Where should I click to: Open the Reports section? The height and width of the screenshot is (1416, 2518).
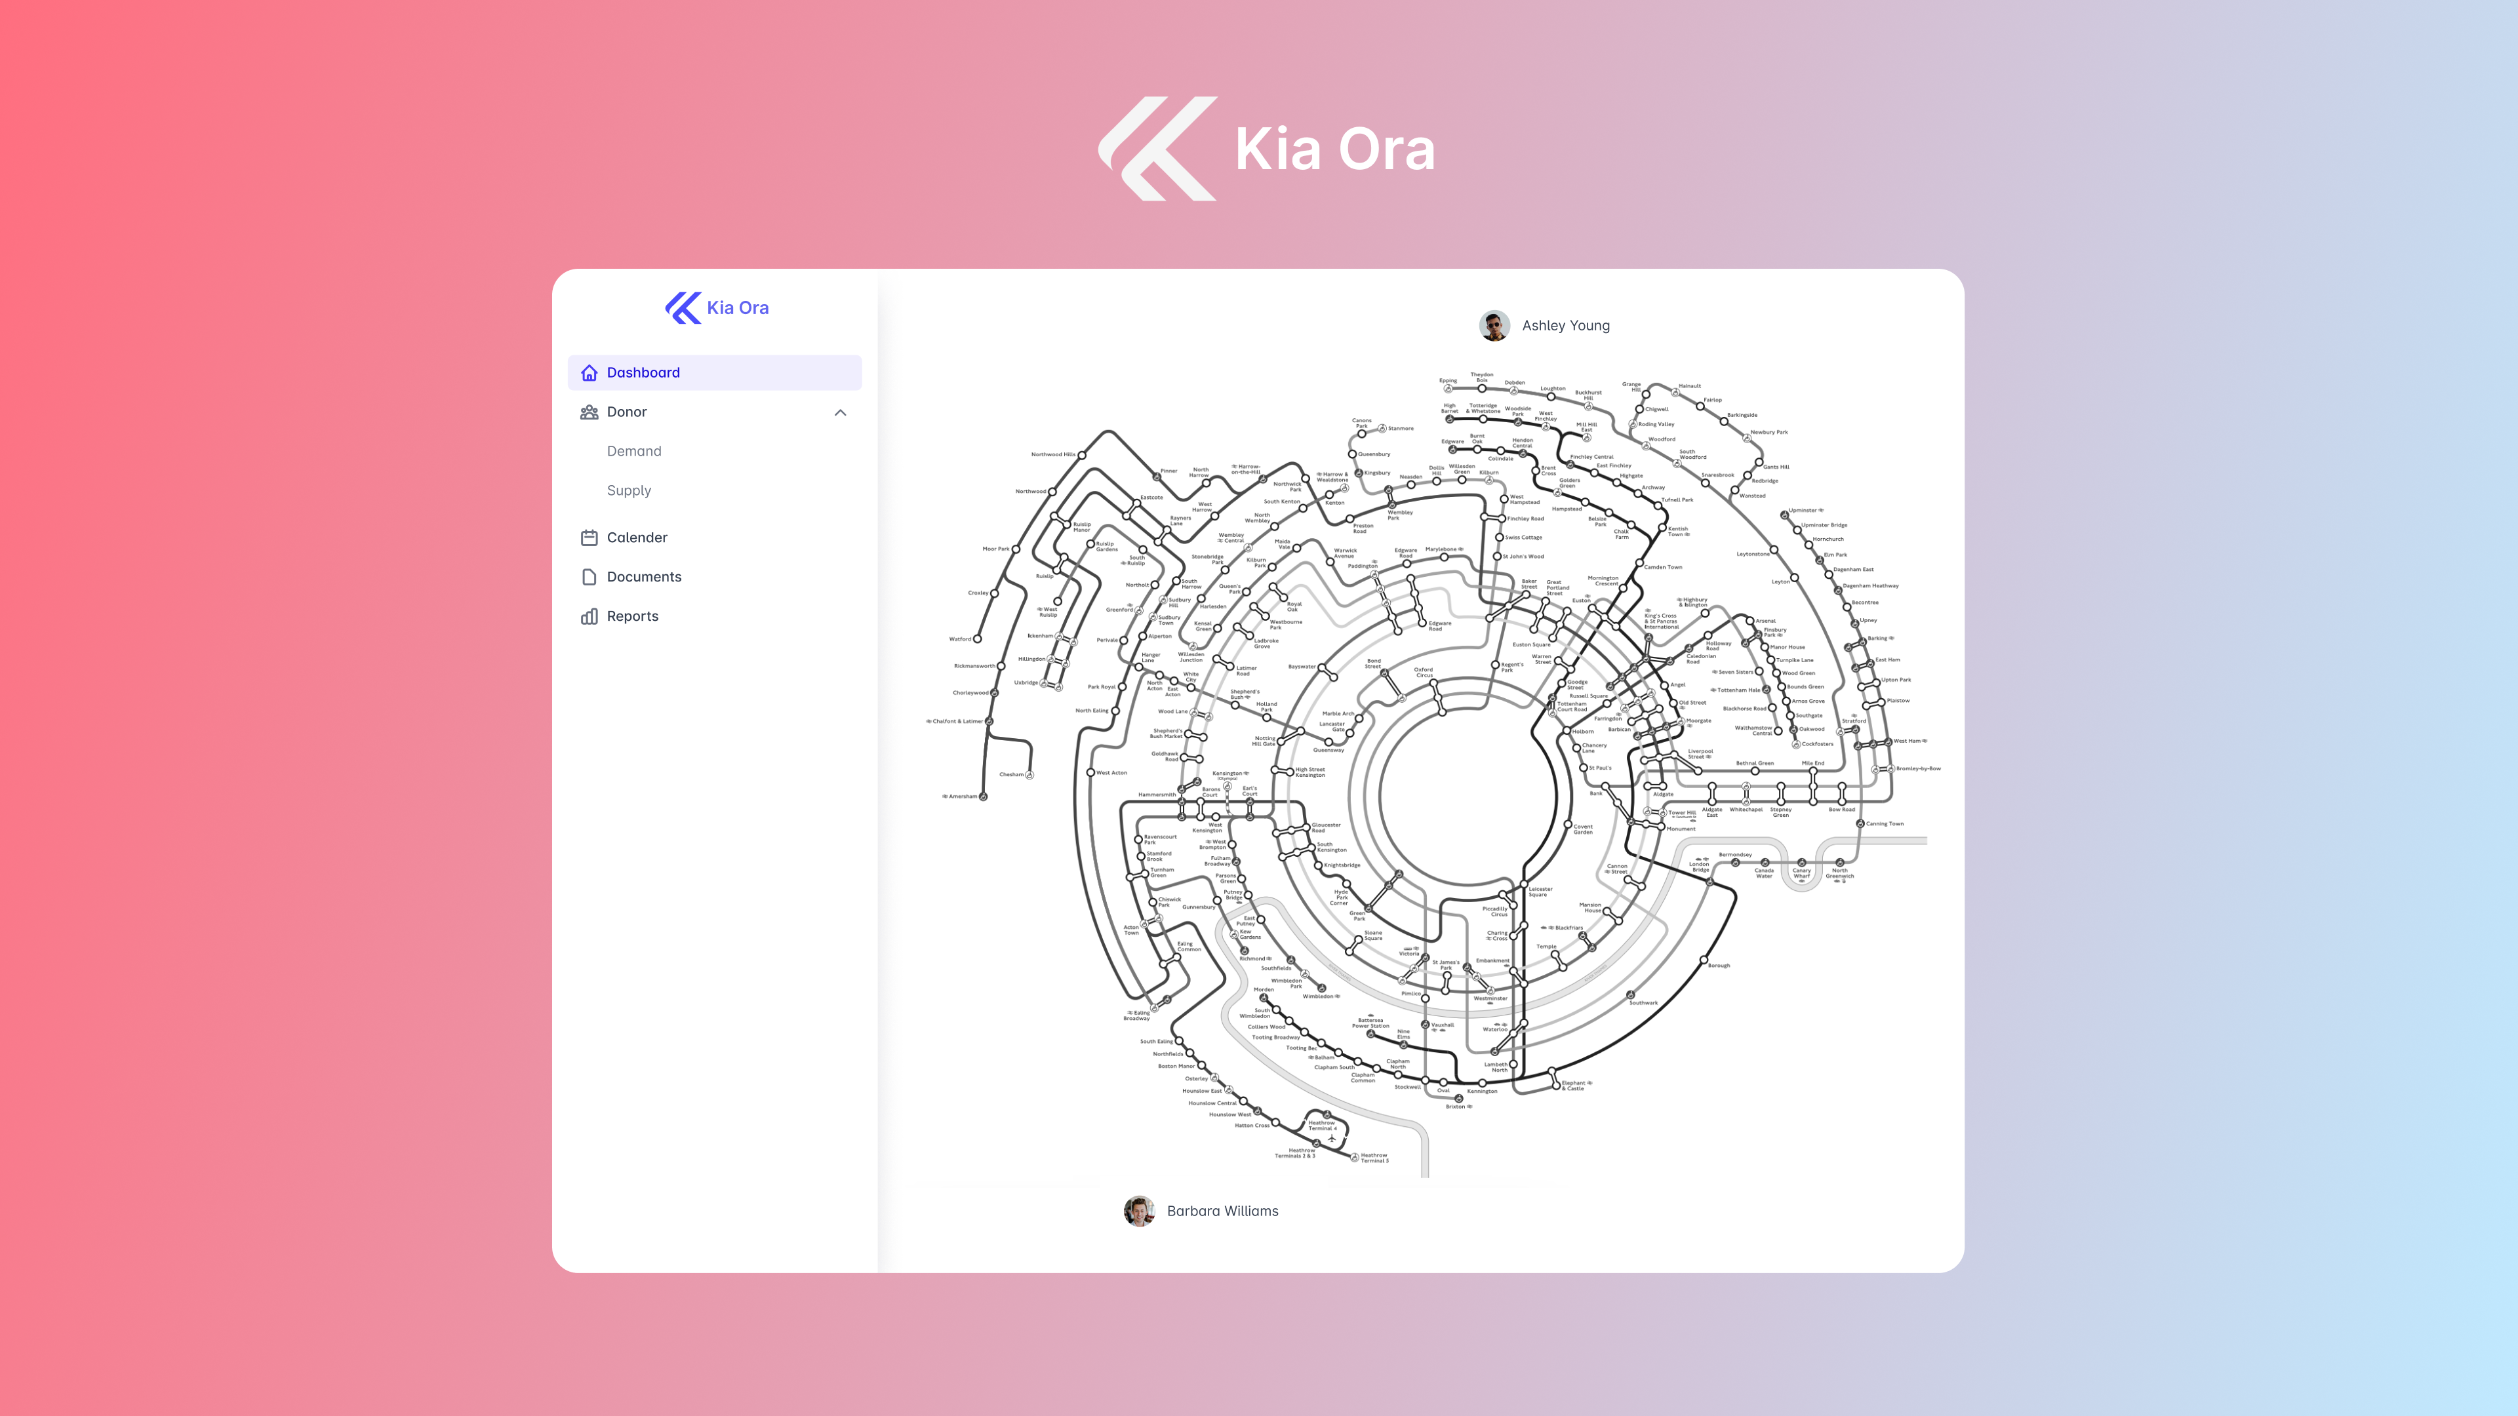click(x=631, y=617)
